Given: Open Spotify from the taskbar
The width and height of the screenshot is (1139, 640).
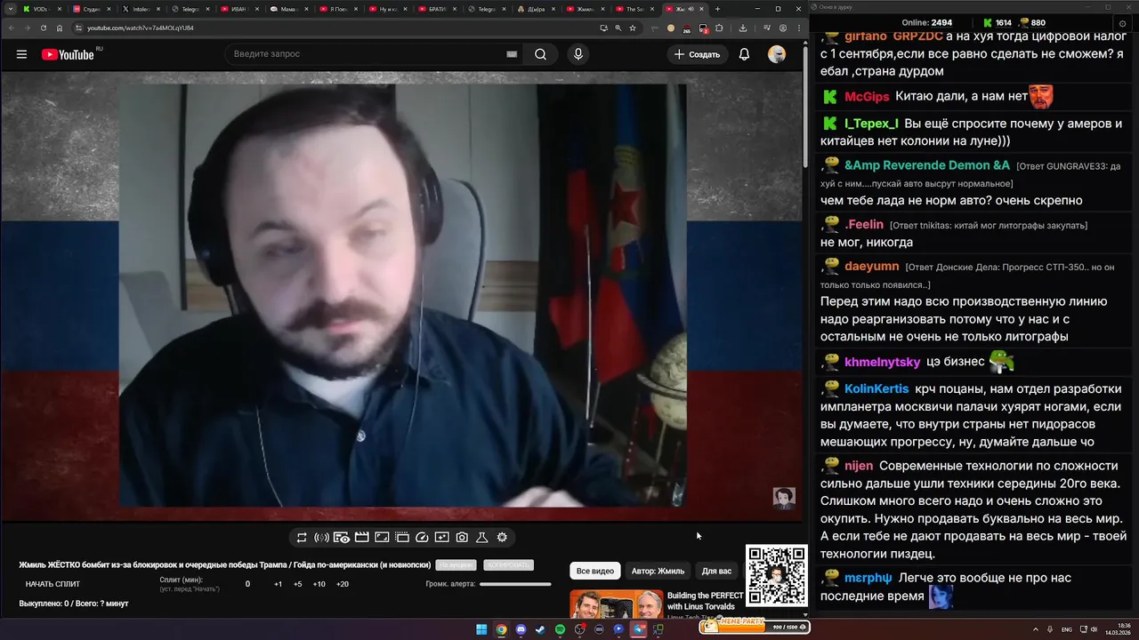Looking at the screenshot, I should pos(560,629).
